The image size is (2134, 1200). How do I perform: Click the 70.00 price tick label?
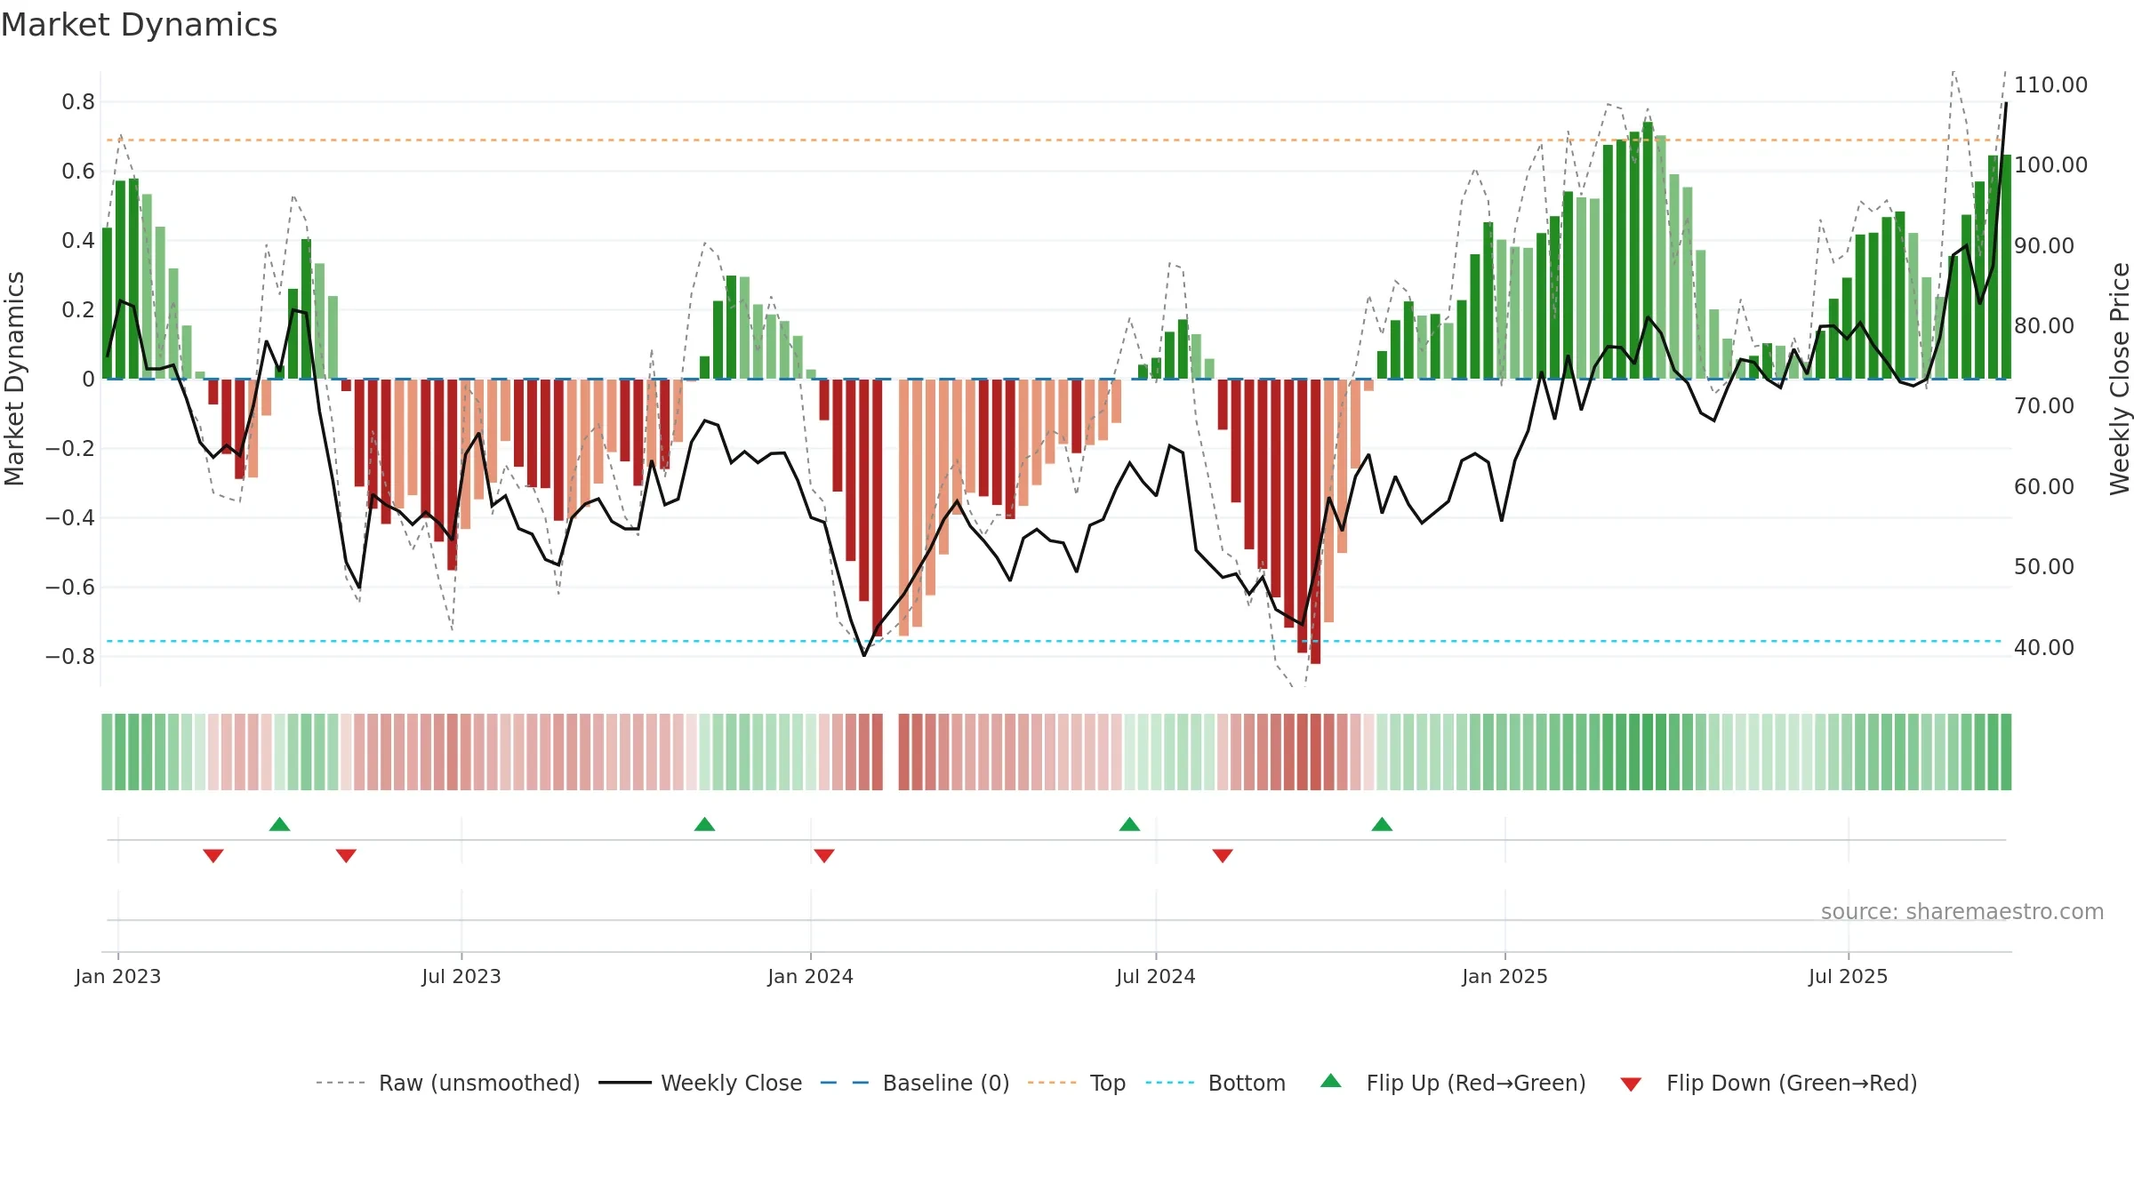[2044, 406]
